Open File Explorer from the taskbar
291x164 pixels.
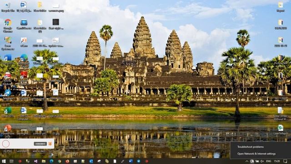[44, 161]
